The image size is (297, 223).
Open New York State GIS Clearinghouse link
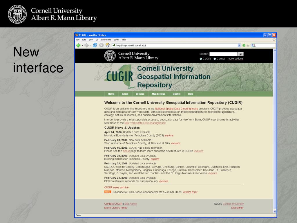click(145, 123)
